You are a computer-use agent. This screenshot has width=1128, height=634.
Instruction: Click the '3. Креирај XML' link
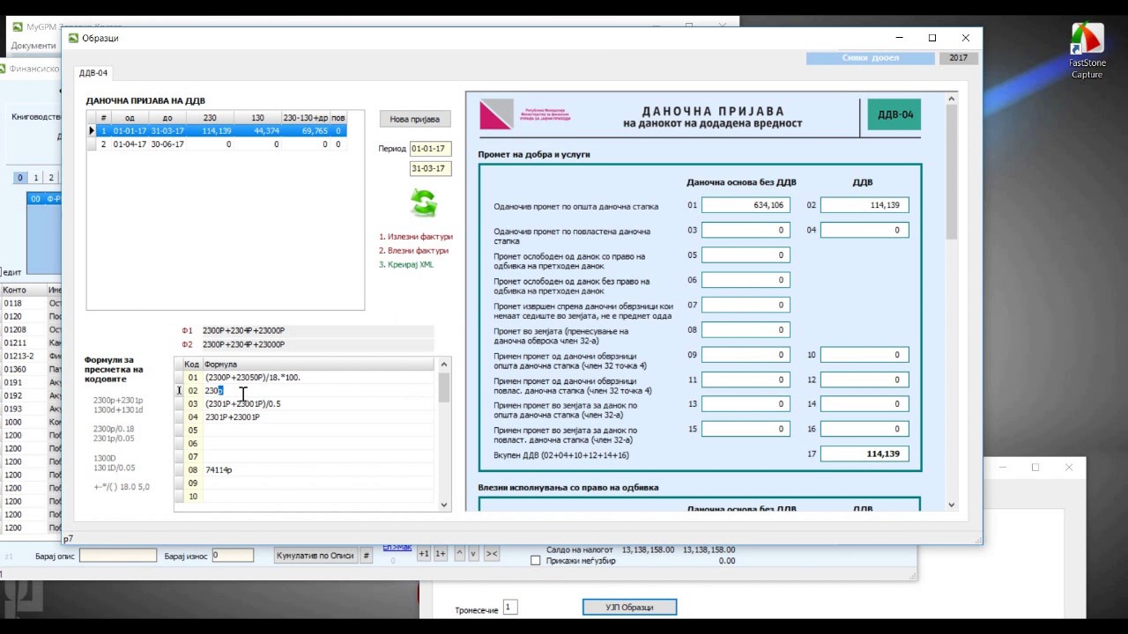(406, 264)
